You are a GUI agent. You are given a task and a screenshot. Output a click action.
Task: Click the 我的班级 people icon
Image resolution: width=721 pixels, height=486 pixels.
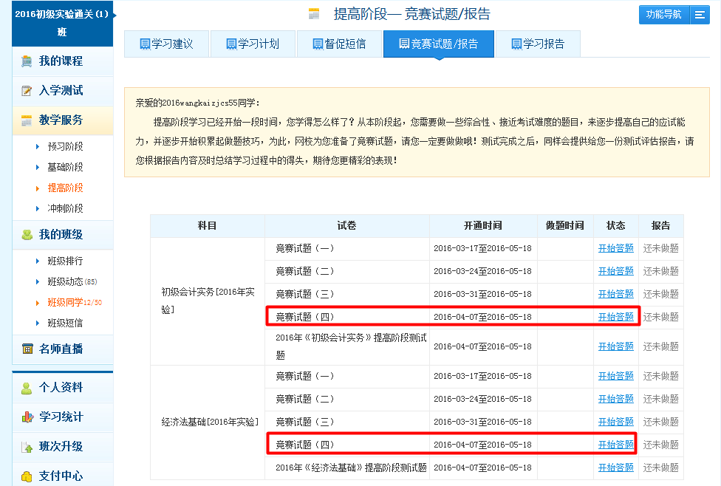(27, 235)
